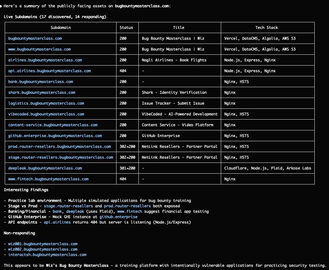Click logistics.bugbountymasterclass.com link
The height and width of the screenshot is (270, 329).
coord(46,103)
